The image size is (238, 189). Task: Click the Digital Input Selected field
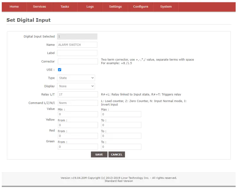click(77, 36)
